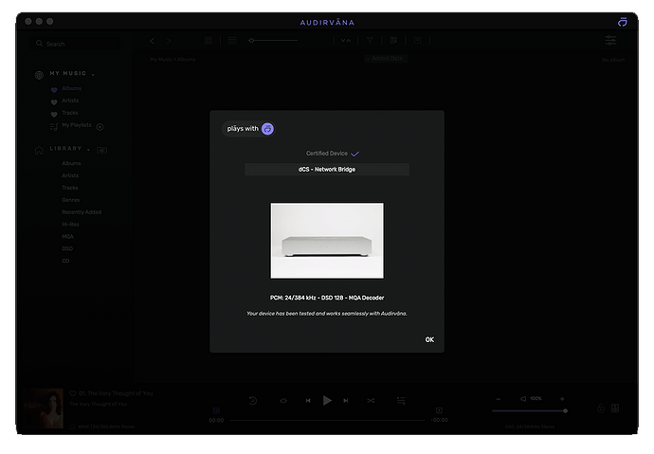Click the icon above the remaining time
654x454 pixels.
tap(439, 410)
